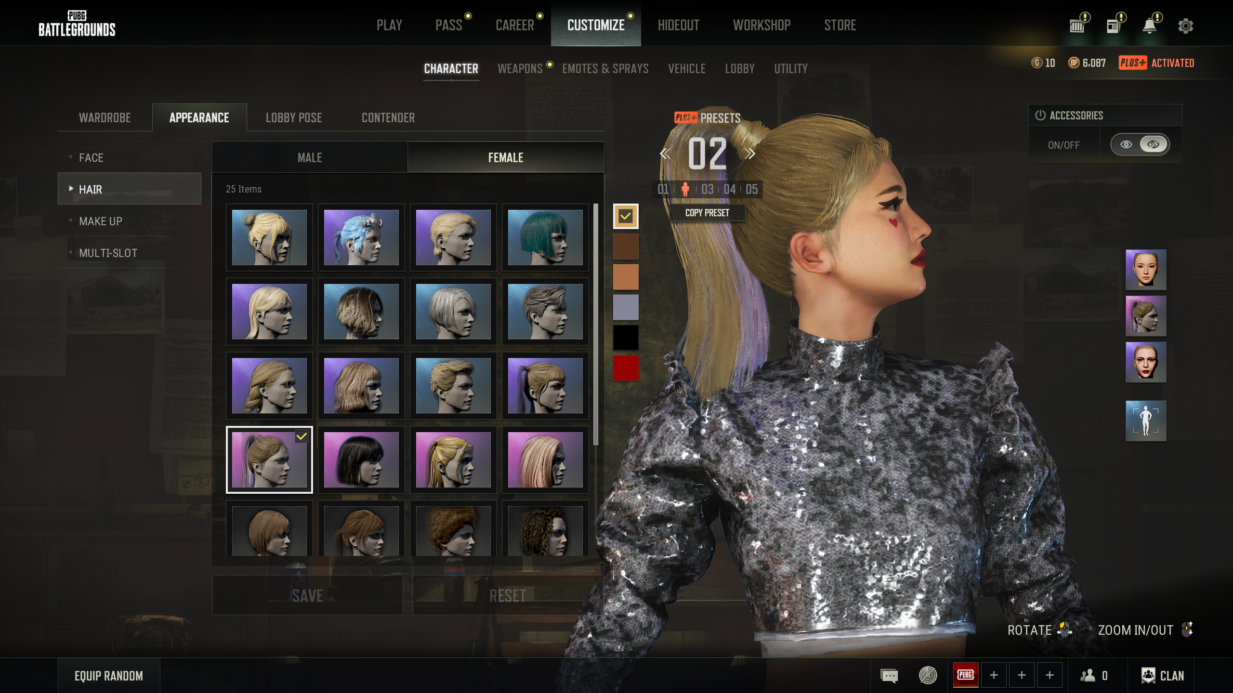Click the accessories power icon

[x=1040, y=115]
